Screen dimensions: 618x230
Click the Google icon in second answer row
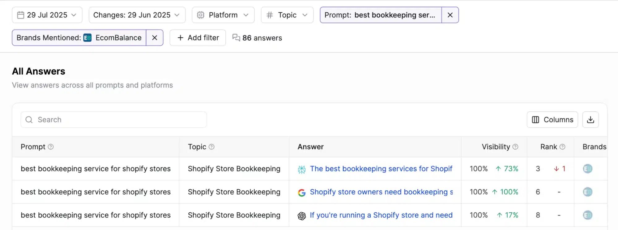pos(302,192)
